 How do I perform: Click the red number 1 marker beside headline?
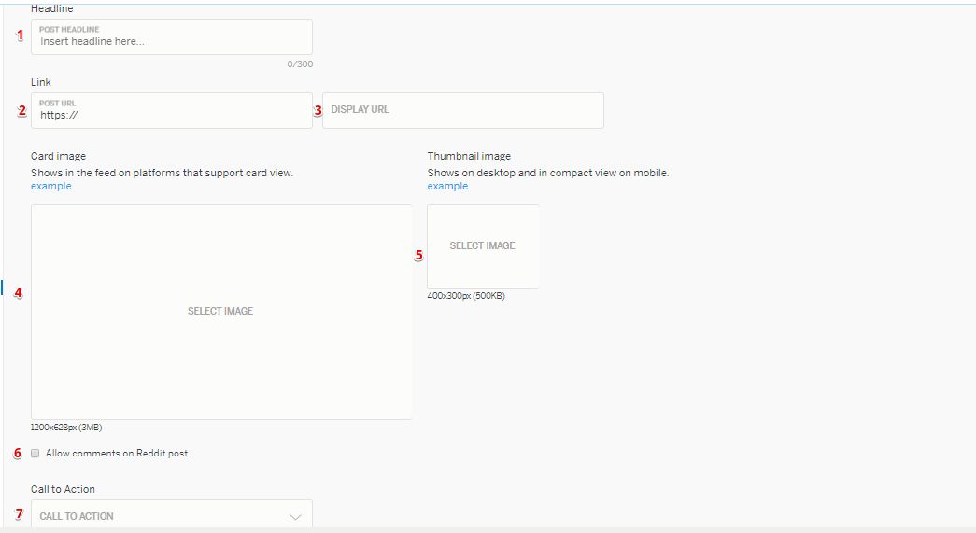point(21,35)
